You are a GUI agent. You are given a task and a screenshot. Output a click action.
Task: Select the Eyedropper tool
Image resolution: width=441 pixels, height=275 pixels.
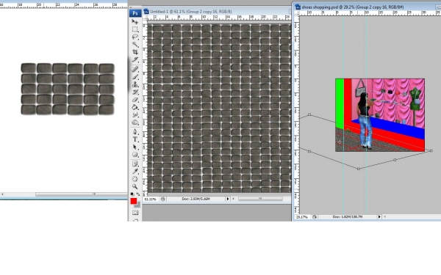(135, 171)
